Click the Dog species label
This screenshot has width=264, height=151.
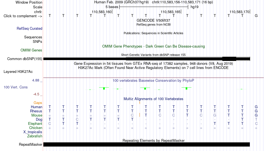click(x=39, y=120)
